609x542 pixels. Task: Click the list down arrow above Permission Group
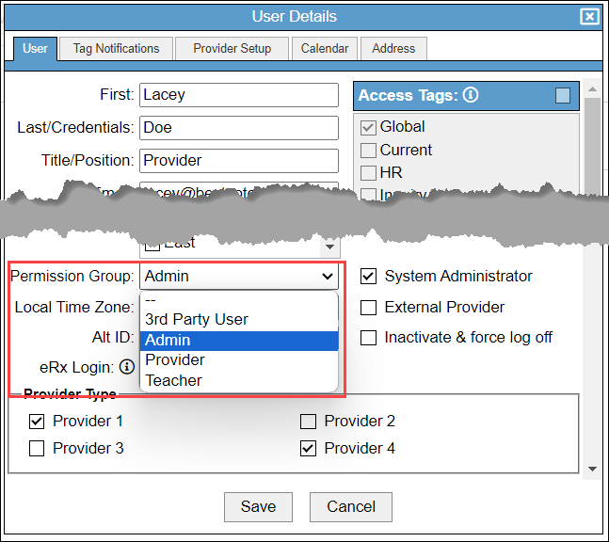[x=329, y=247]
